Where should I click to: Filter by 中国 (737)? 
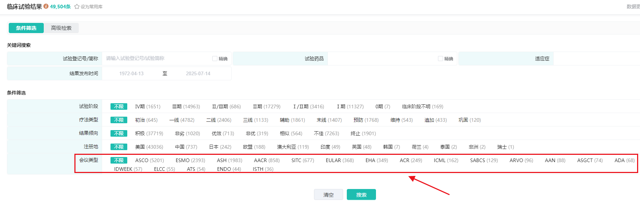coord(186,147)
